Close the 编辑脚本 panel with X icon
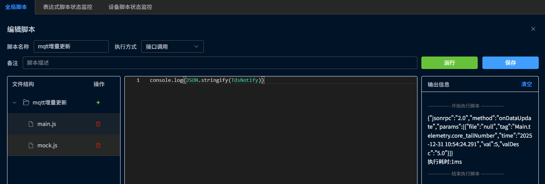The image size is (545, 184). (533, 29)
